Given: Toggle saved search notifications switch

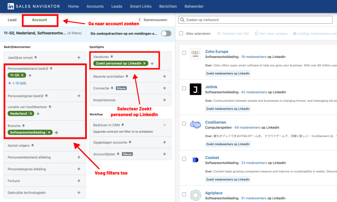Looking at the screenshot, I should tap(166, 33).
